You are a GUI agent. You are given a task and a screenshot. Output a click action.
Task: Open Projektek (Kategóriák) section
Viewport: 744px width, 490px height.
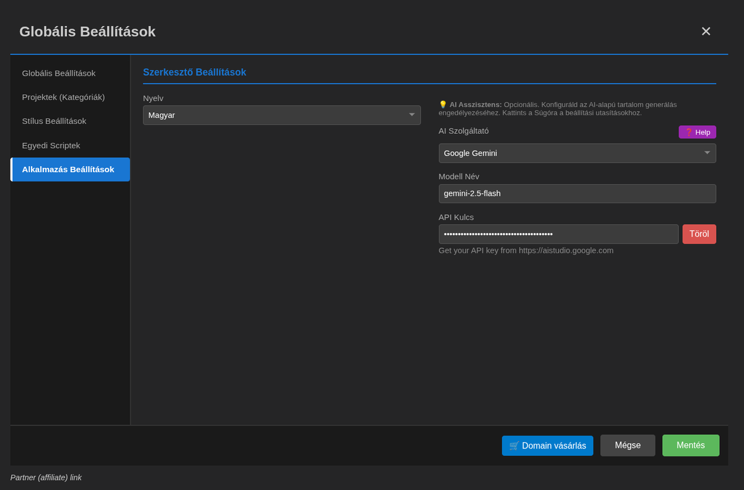pyautogui.click(x=63, y=97)
